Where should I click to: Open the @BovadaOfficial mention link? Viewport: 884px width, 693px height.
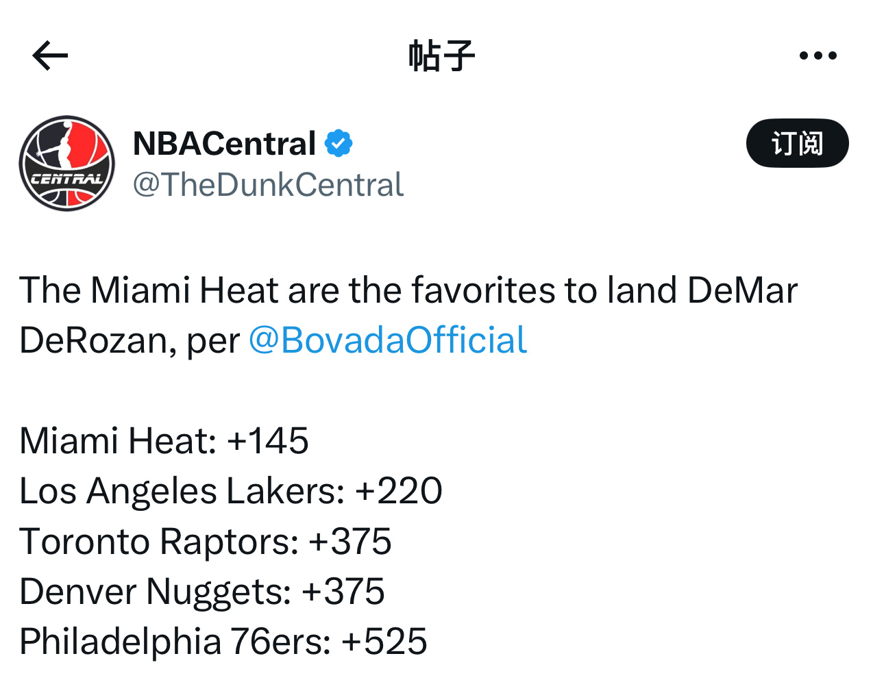(388, 340)
